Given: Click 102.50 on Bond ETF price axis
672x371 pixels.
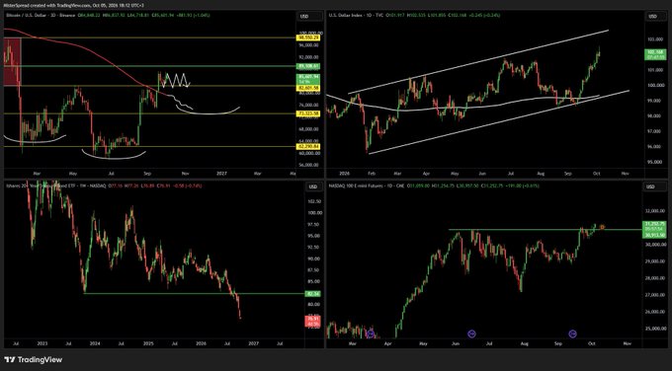Looking at the screenshot, I should (x=314, y=201).
